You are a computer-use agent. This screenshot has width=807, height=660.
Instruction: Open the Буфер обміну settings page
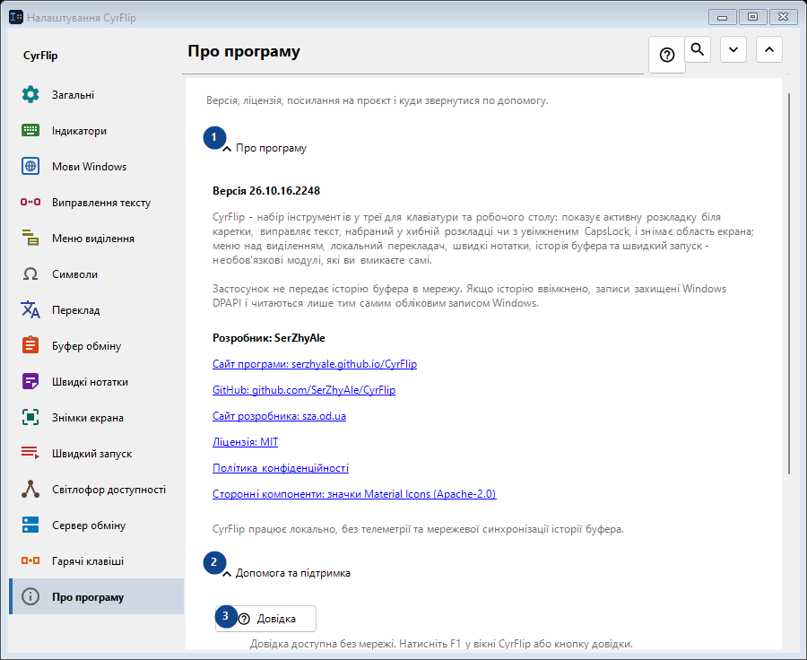pyautogui.click(x=96, y=345)
